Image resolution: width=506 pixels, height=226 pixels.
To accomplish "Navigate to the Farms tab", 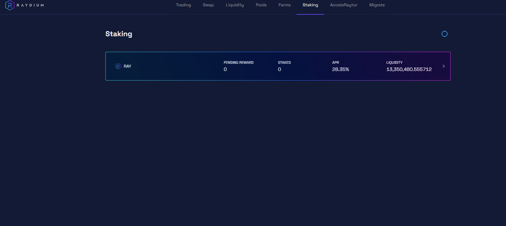I will 285,5.
